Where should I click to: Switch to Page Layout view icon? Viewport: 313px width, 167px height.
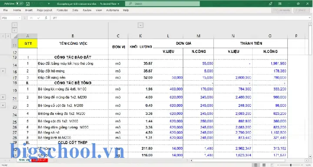264,165
